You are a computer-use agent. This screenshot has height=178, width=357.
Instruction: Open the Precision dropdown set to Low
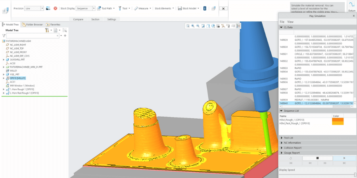pyautogui.click(x=34, y=8)
